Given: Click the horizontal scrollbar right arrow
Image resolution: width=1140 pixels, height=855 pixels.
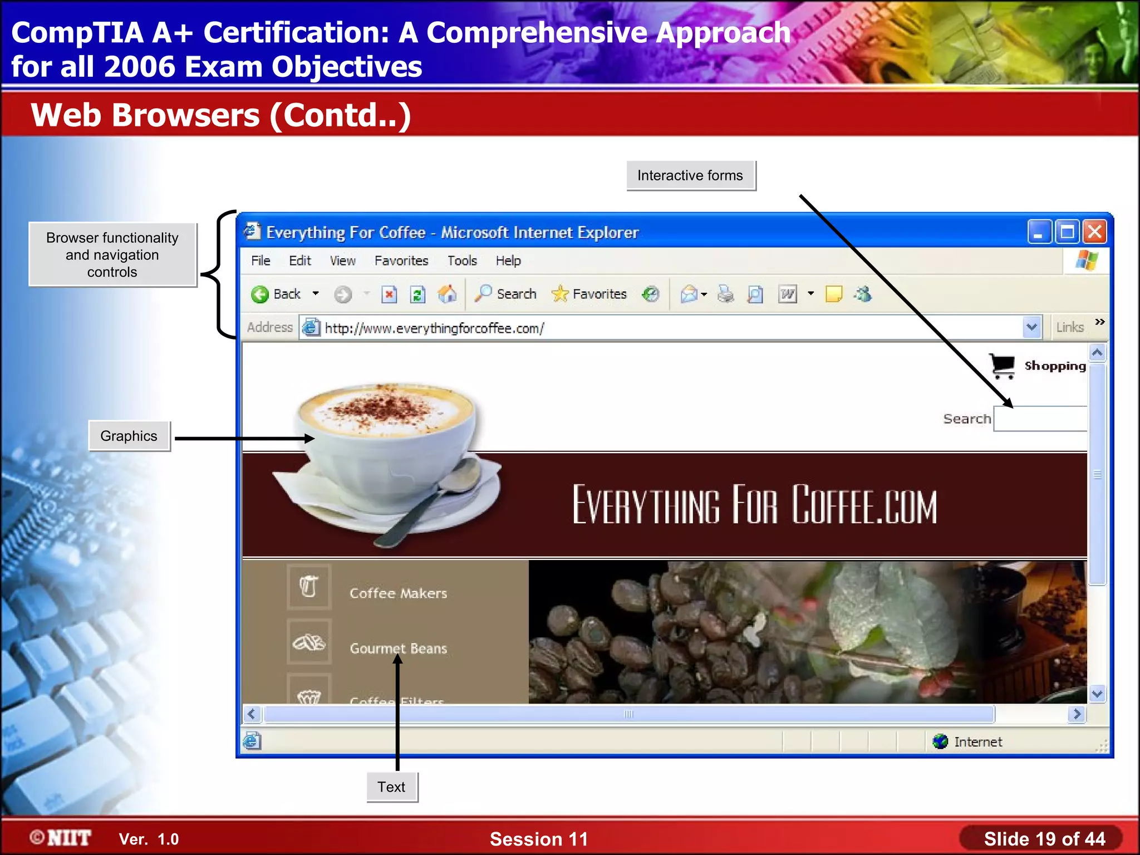Looking at the screenshot, I should (1077, 714).
